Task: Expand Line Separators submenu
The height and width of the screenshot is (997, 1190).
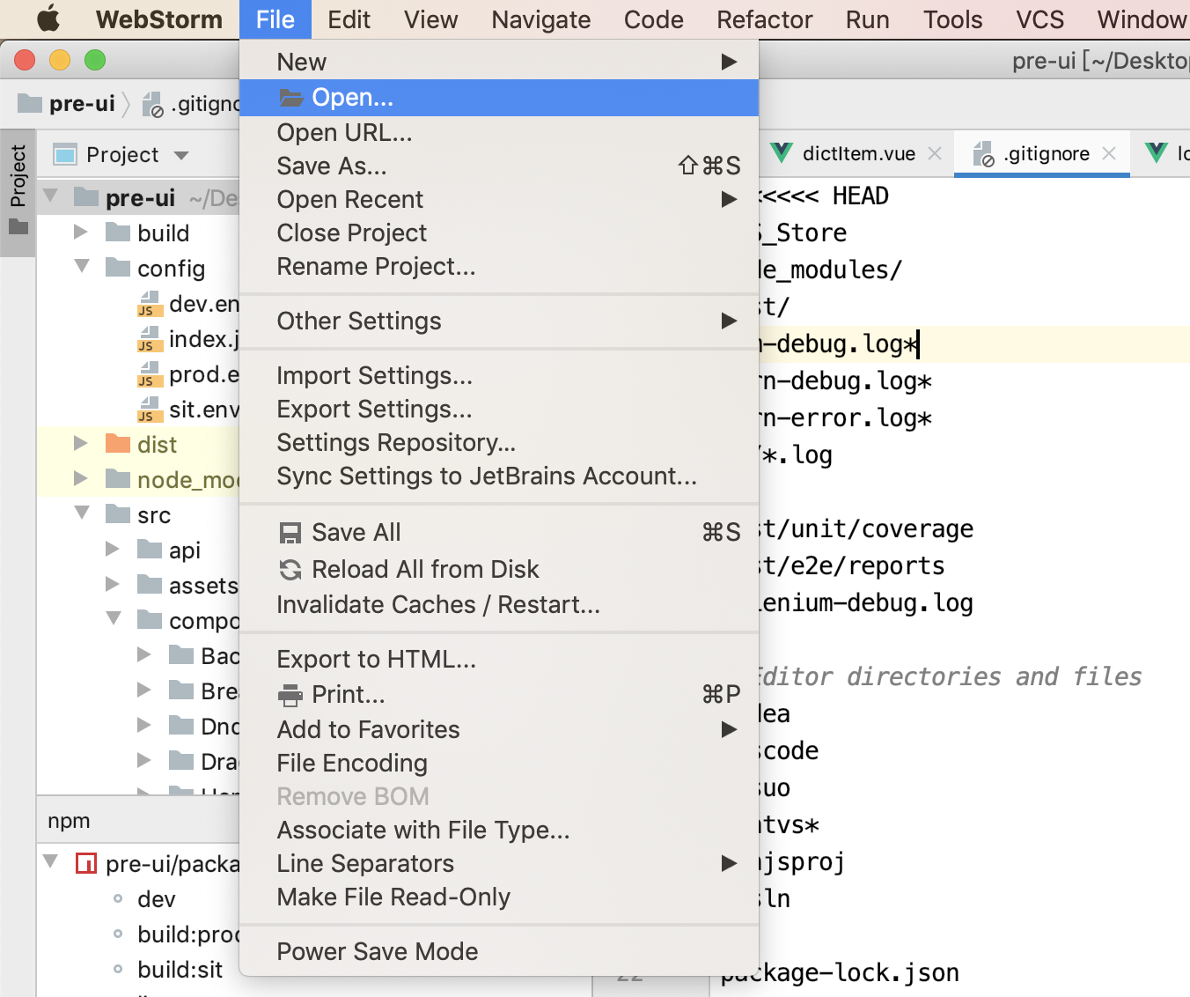Action: tap(498, 863)
